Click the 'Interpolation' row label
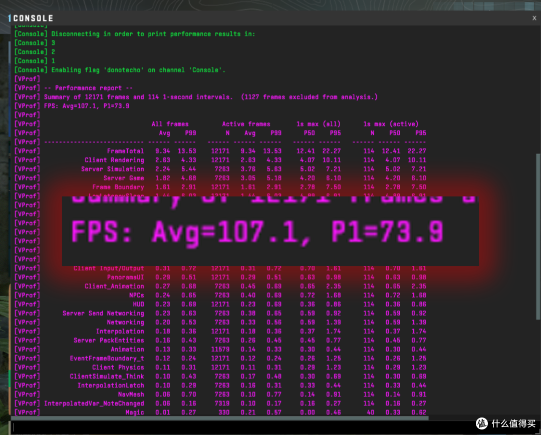 click(120, 331)
